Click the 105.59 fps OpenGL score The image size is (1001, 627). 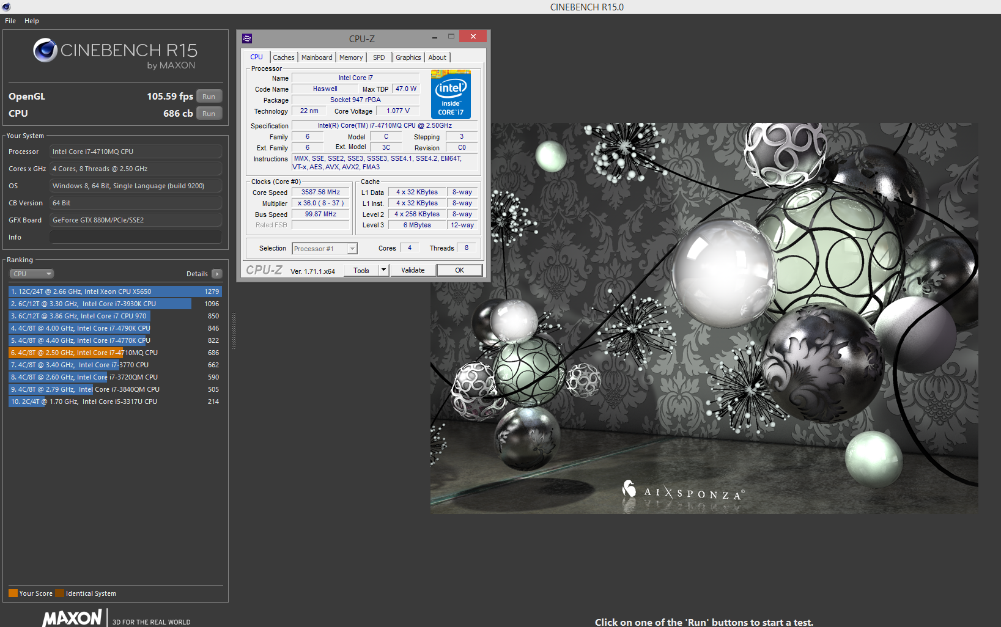pos(170,97)
